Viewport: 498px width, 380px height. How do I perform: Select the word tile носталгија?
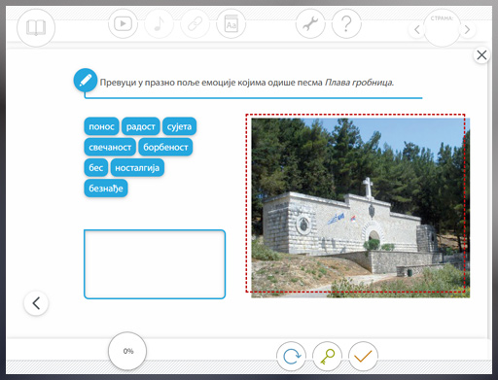tap(137, 168)
